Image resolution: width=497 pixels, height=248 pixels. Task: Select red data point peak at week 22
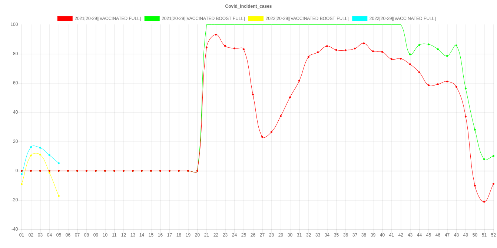(x=216, y=34)
